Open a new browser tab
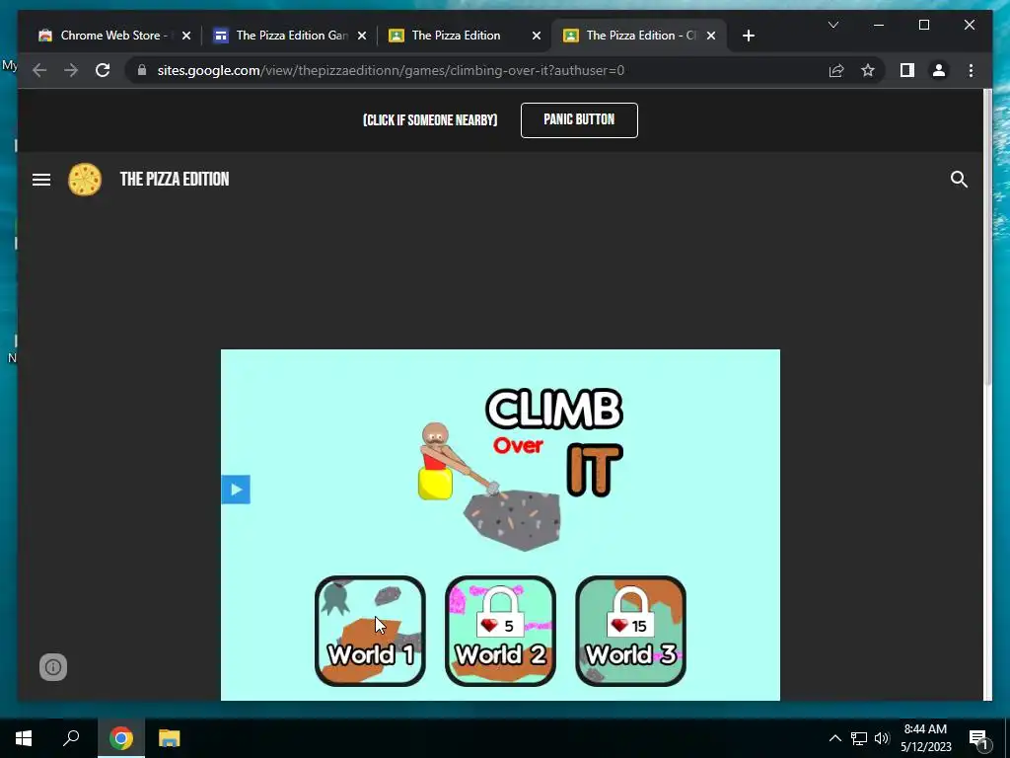This screenshot has width=1010, height=758. (x=748, y=36)
